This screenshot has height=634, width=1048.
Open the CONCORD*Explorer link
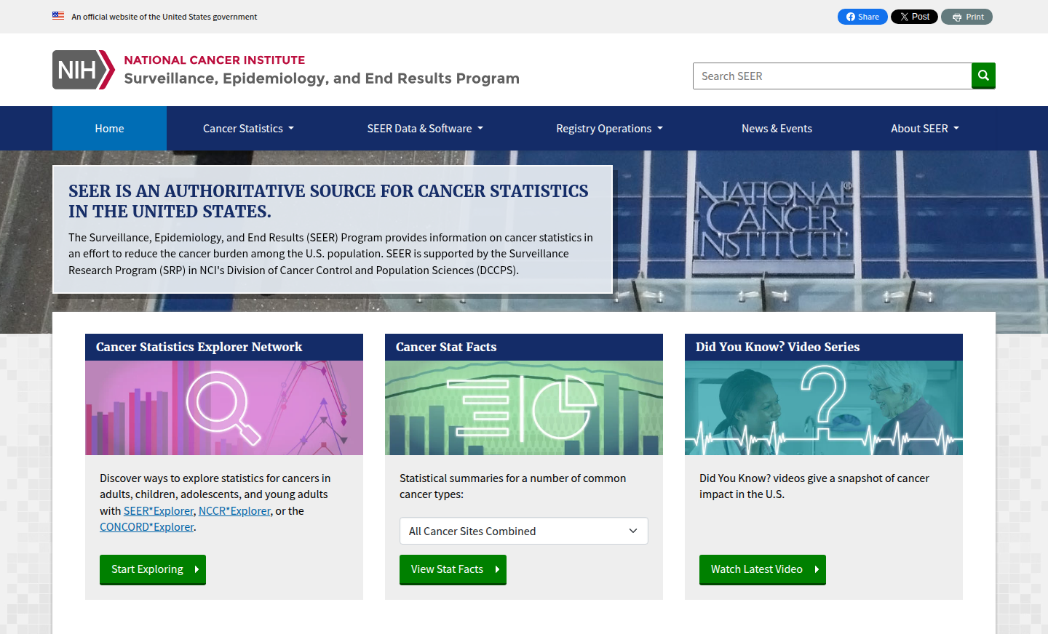click(x=146, y=527)
